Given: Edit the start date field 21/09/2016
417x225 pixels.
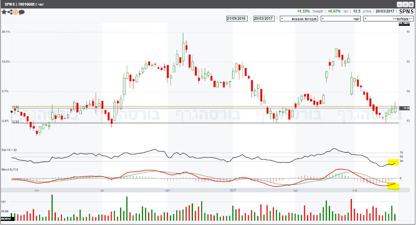Looking at the screenshot, I should point(237,19).
